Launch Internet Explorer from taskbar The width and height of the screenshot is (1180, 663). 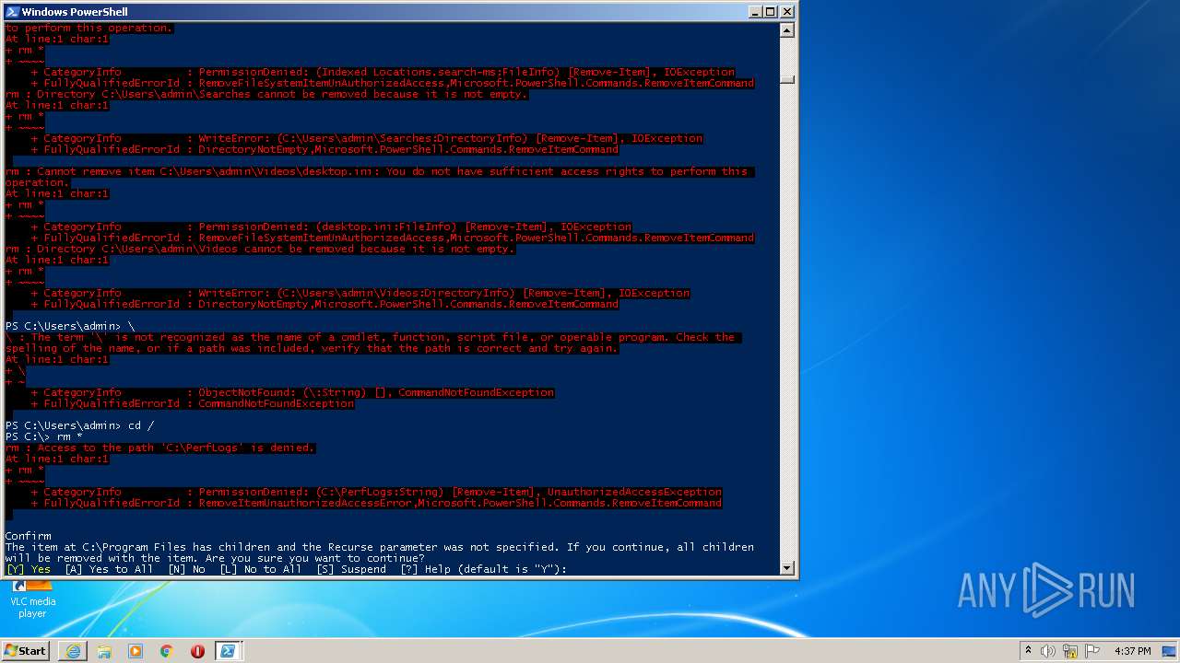tap(73, 651)
